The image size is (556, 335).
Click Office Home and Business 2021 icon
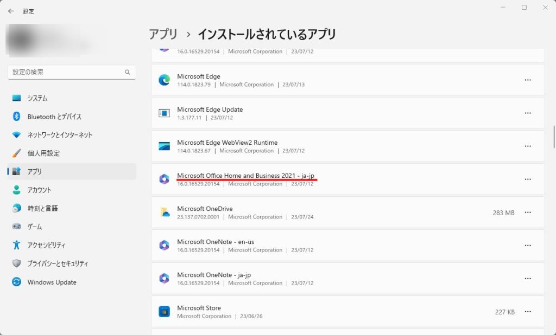click(164, 179)
